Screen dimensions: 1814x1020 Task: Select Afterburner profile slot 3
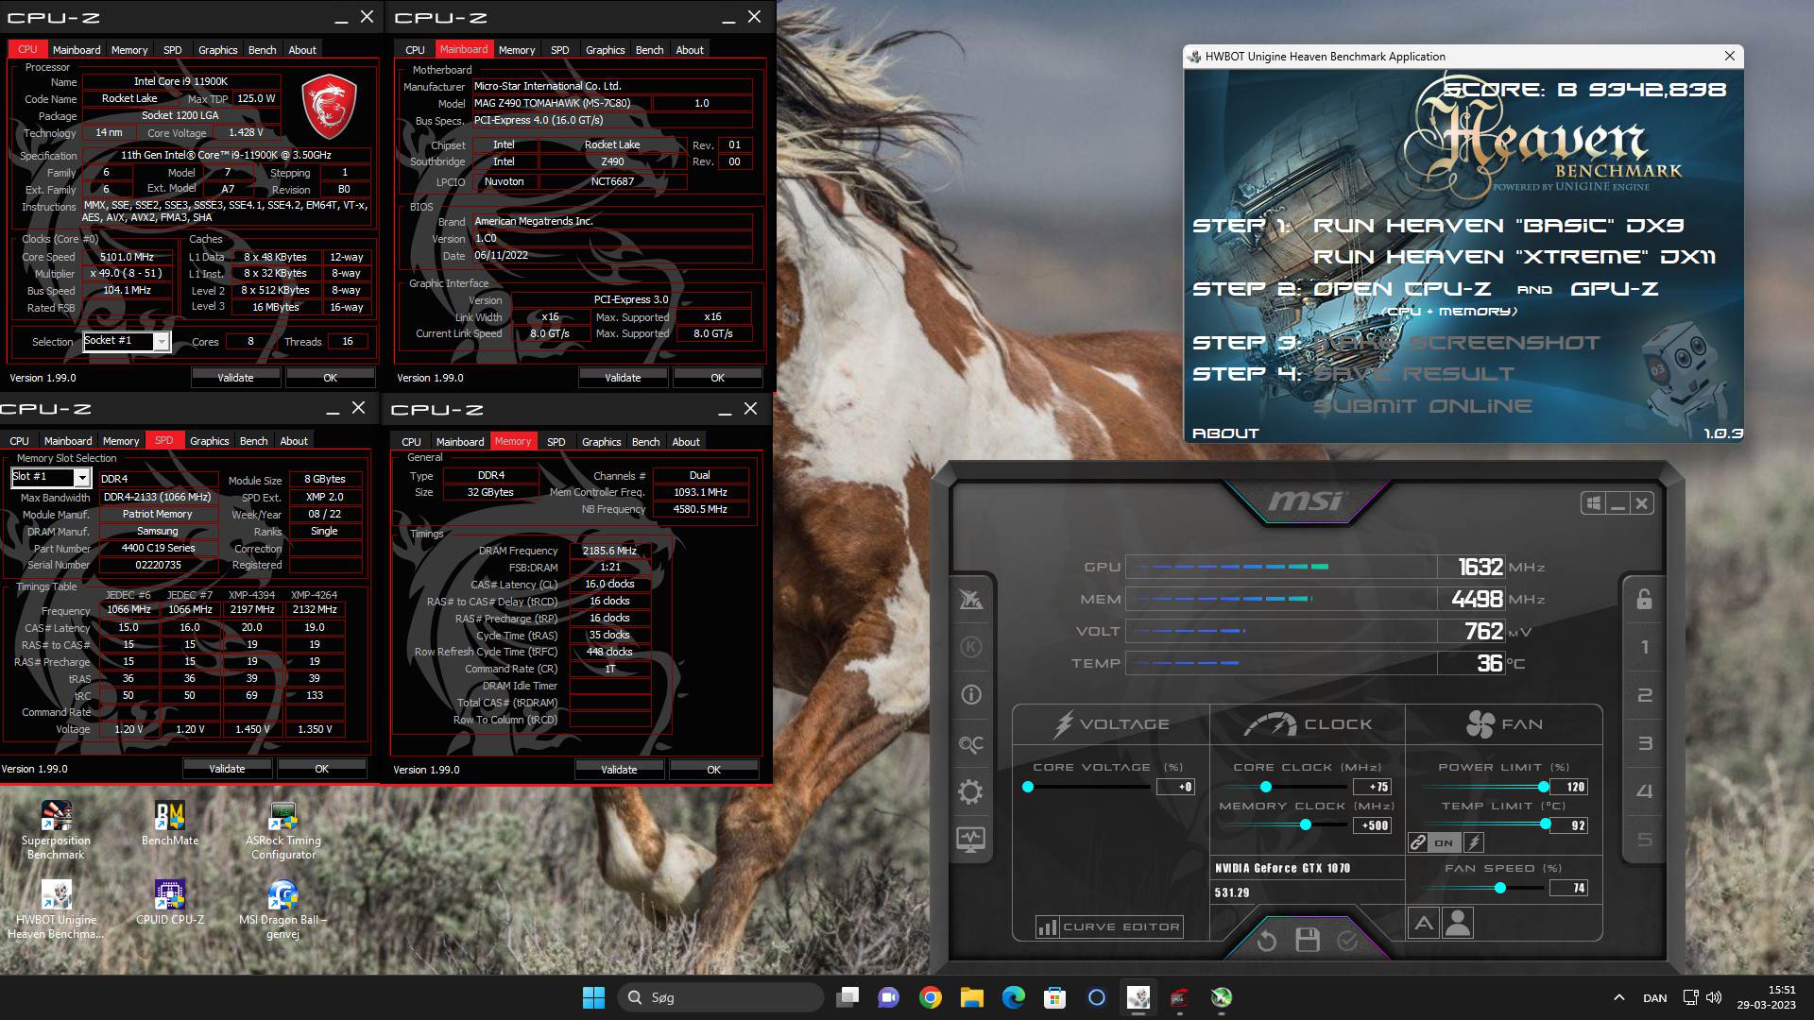(1644, 743)
